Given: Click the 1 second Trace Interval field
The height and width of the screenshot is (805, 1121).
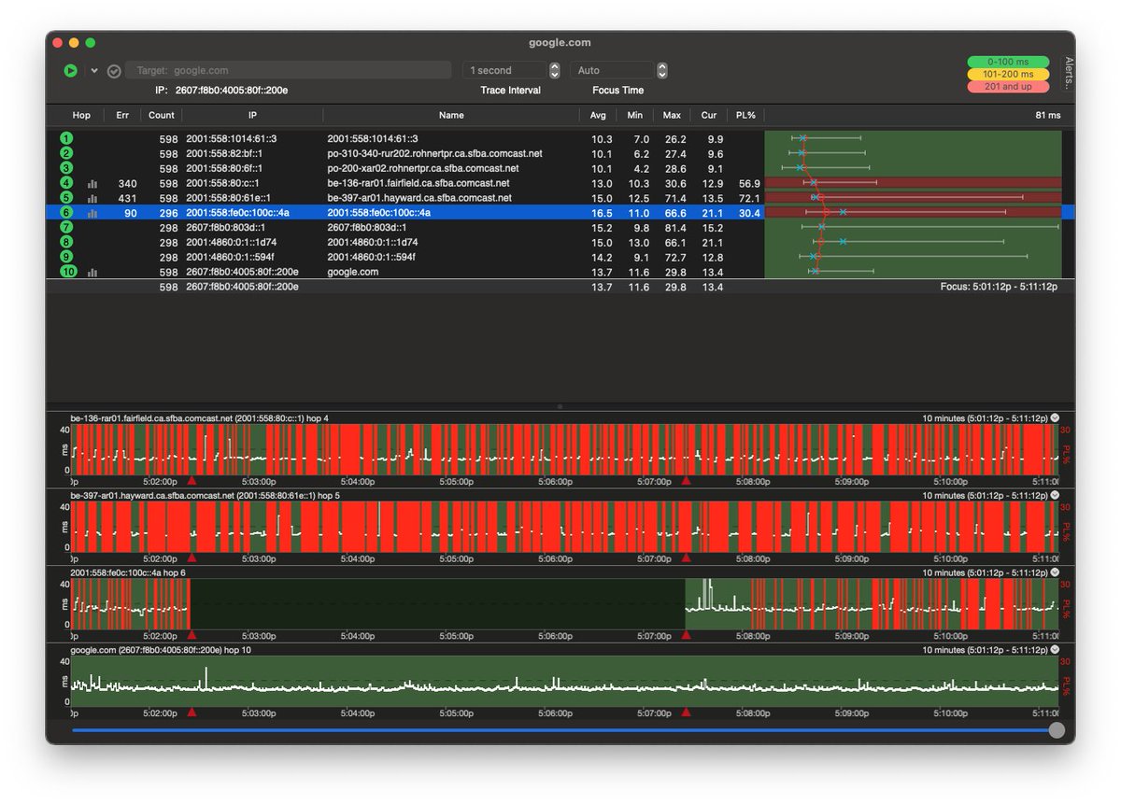Looking at the screenshot, I should [504, 70].
